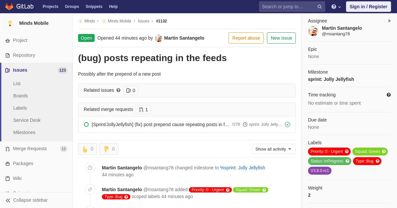The height and width of the screenshot is (208, 397).
Task: Open the %sprint: Jolly Jellyfish milestone link
Action: [x=243, y=168]
